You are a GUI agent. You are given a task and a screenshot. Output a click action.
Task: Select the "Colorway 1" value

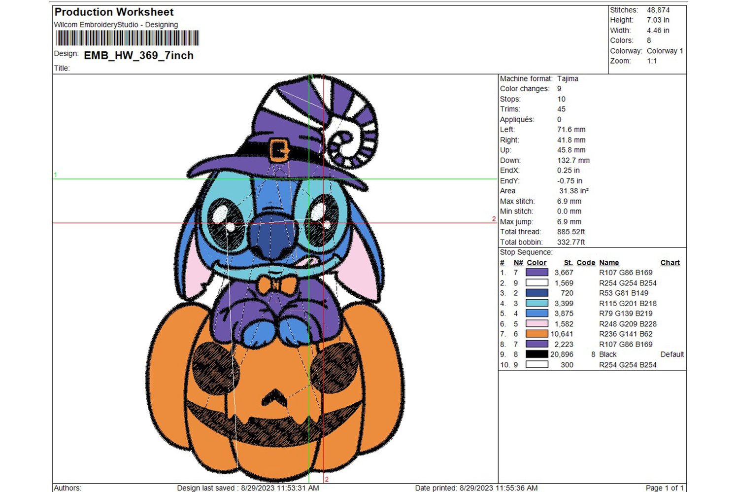click(665, 51)
